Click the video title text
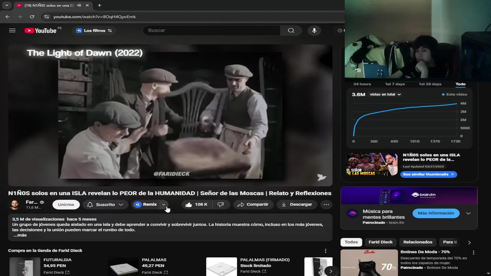 coord(170,193)
